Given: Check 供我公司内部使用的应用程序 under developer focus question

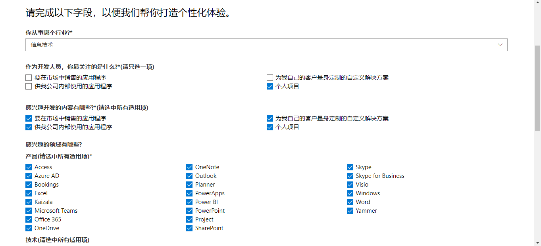Looking at the screenshot, I should pyautogui.click(x=29, y=86).
